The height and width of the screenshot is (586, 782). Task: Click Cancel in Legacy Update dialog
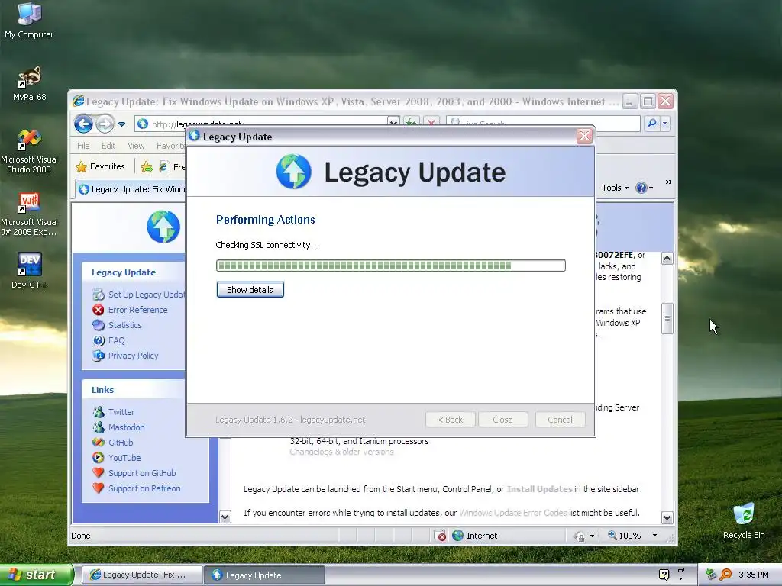560,420
